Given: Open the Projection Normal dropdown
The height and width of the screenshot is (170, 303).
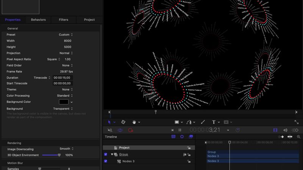Looking at the screenshot, I should pos(66,53).
